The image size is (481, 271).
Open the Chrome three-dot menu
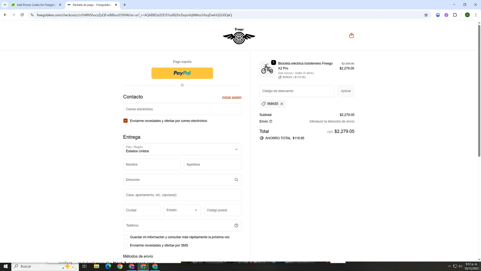tap(476, 15)
